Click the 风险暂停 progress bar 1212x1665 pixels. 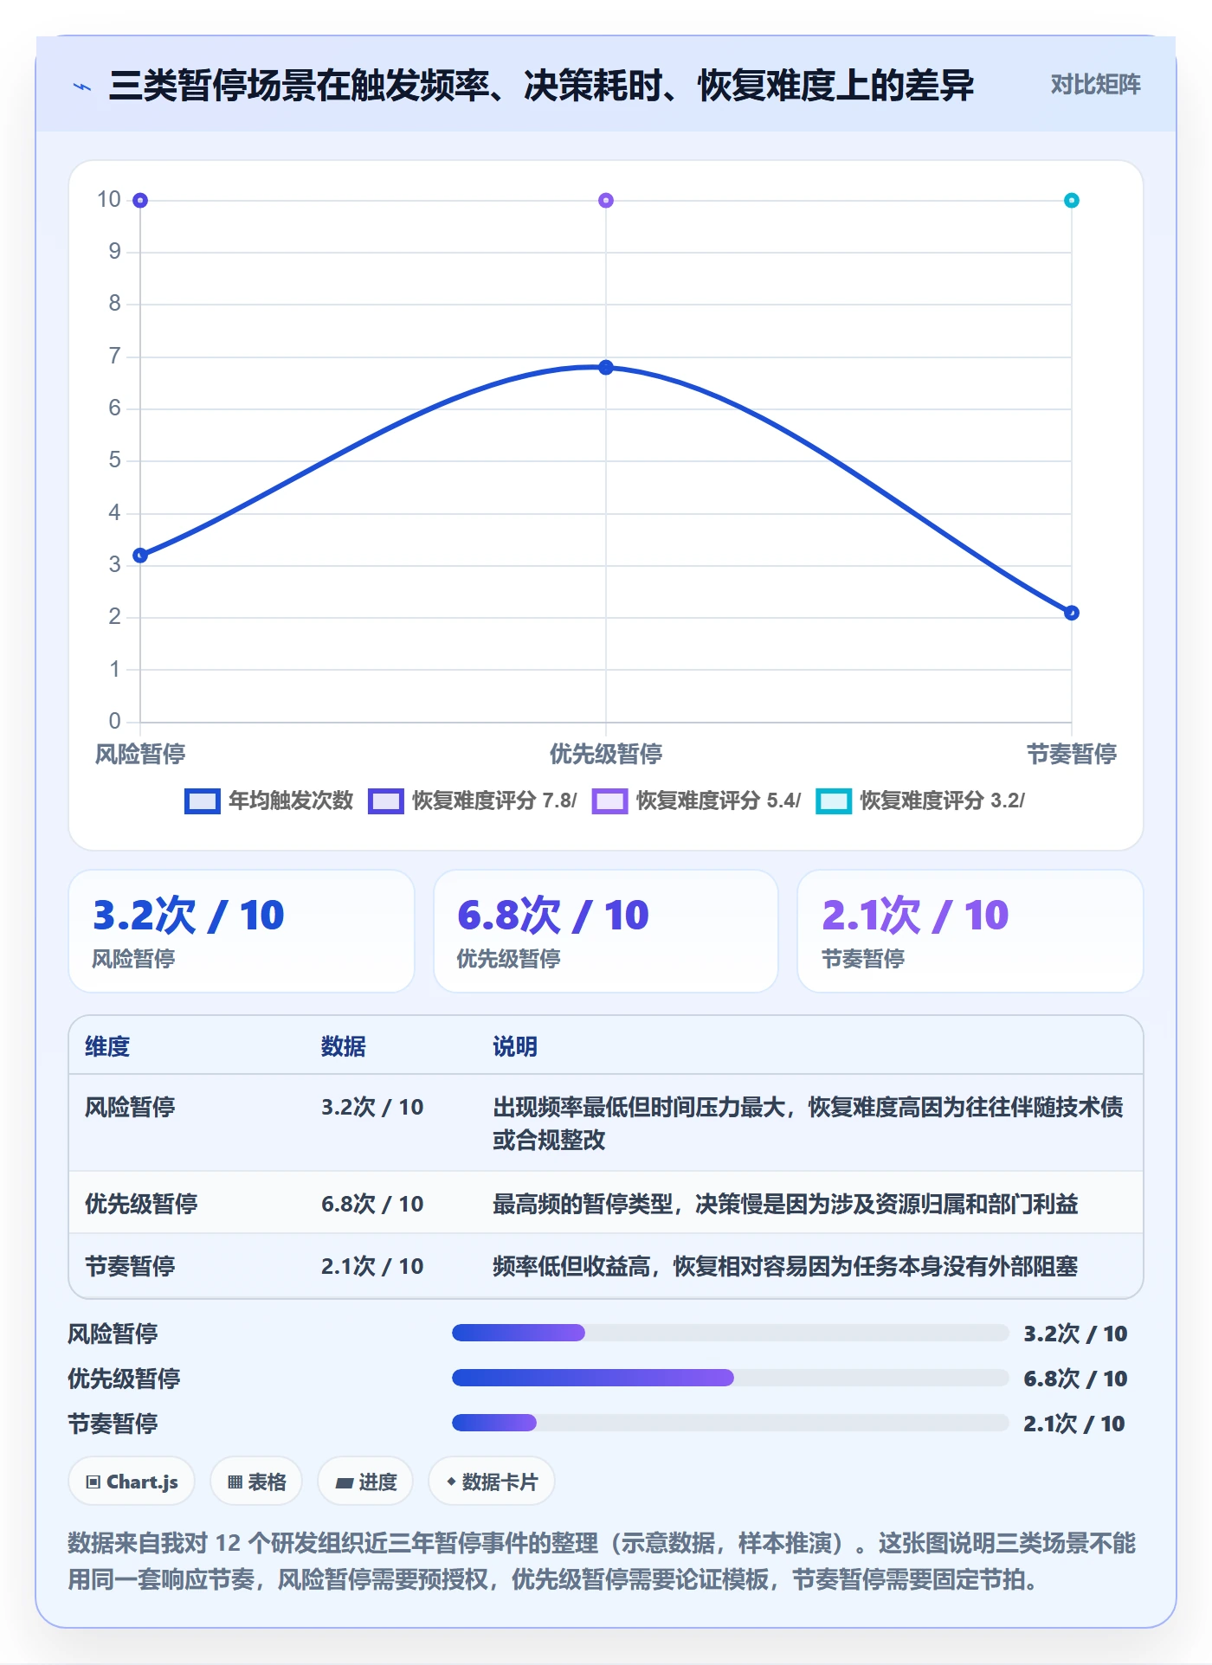(731, 1333)
